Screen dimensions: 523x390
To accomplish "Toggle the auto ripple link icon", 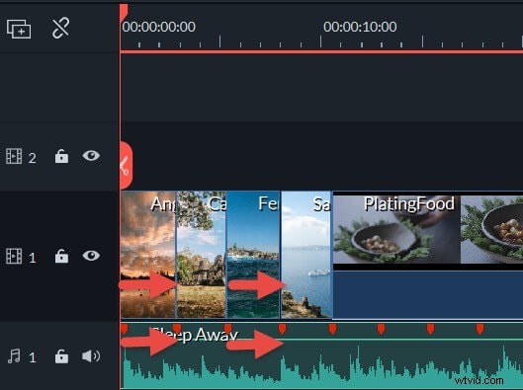I will pyautogui.click(x=60, y=28).
